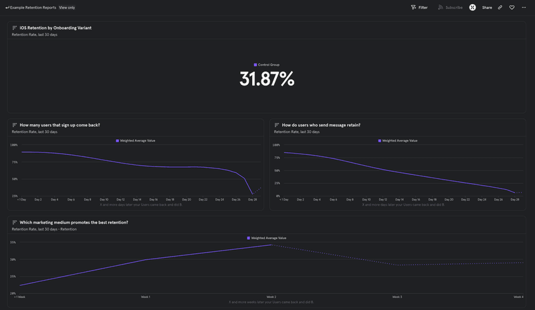The height and width of the screenshot is (310, 535).
Task: Click the View only badge
Action: click(67, 7)
